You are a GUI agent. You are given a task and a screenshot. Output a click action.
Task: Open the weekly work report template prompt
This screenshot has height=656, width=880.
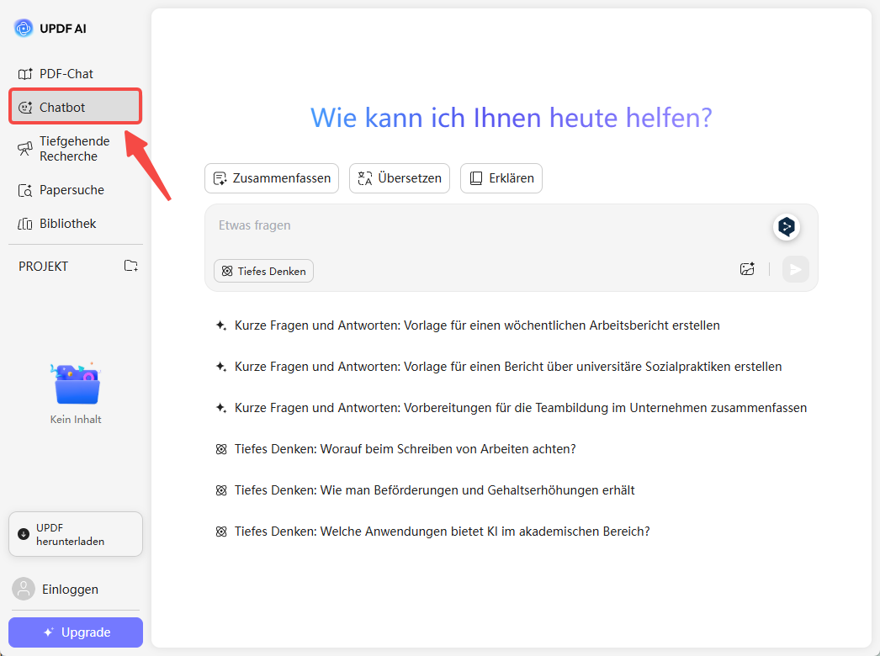(475, 325)
